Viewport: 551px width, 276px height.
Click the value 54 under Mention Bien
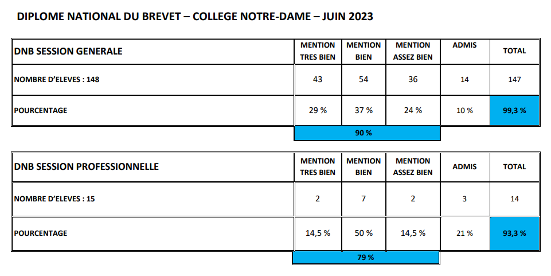point(364,79)
